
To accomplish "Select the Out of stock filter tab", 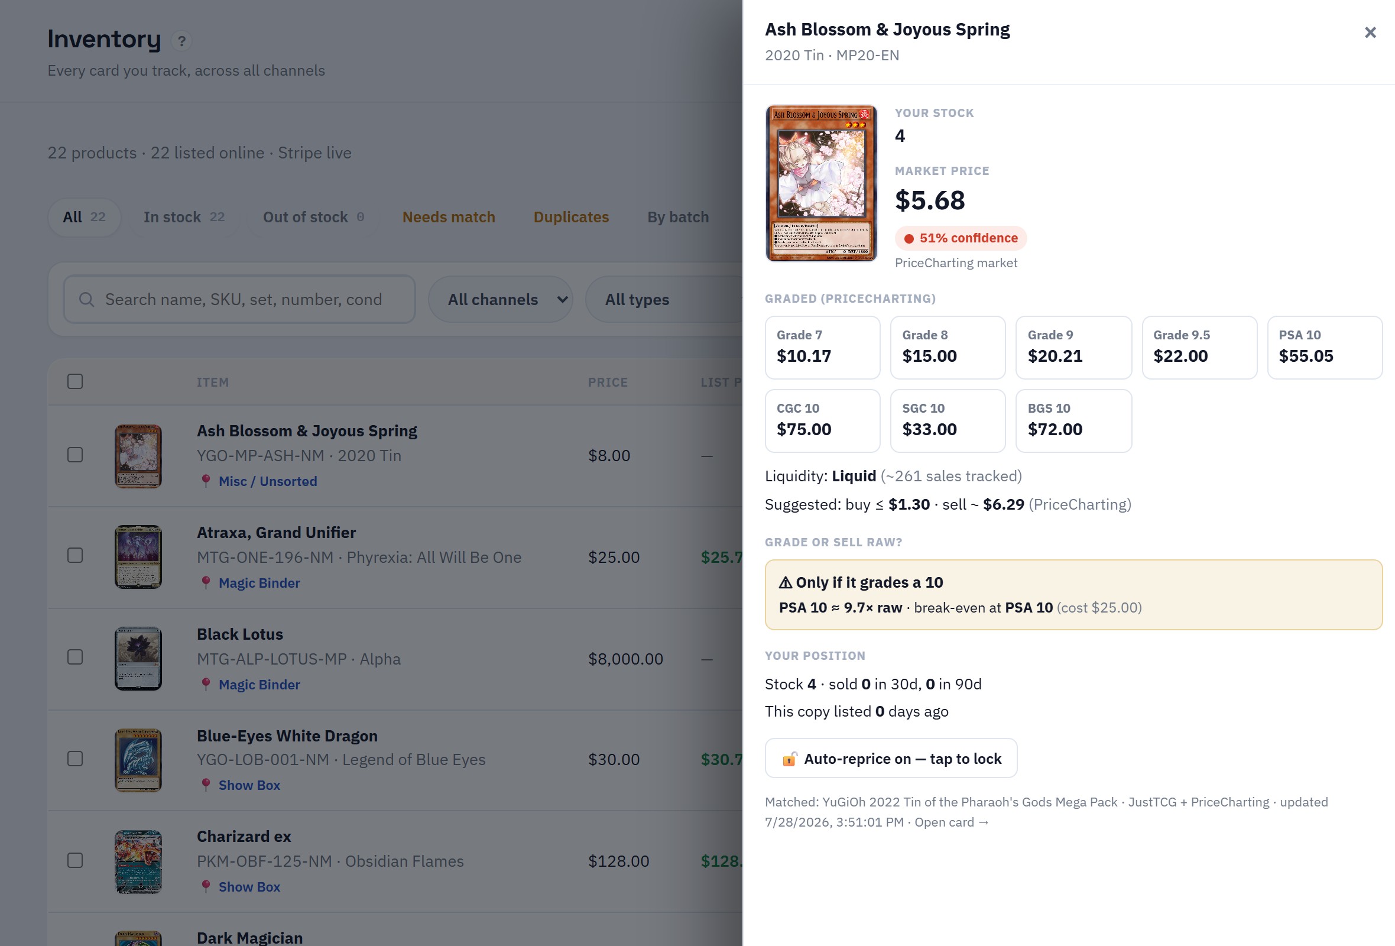I will 313,218.
